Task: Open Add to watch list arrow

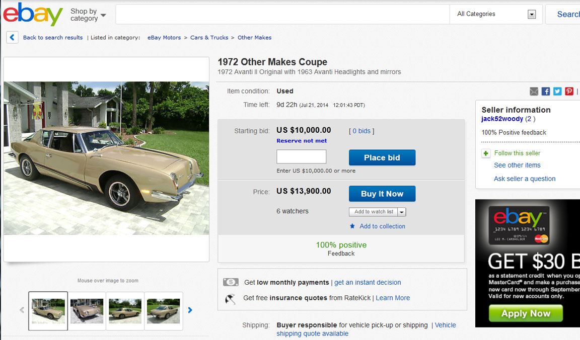Action: click(402, 212)
